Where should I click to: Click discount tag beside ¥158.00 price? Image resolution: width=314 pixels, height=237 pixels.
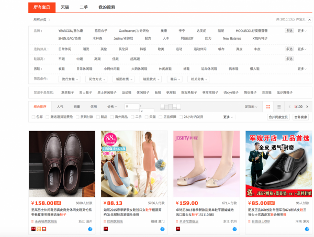58,203
